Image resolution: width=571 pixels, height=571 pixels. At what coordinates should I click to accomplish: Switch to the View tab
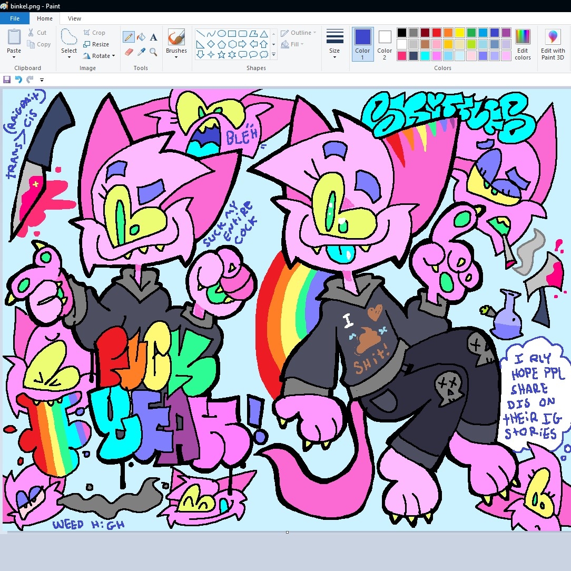[74, 18]
